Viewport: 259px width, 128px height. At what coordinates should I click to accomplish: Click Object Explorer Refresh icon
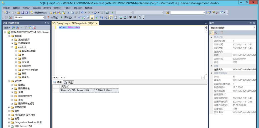point(30,27)
